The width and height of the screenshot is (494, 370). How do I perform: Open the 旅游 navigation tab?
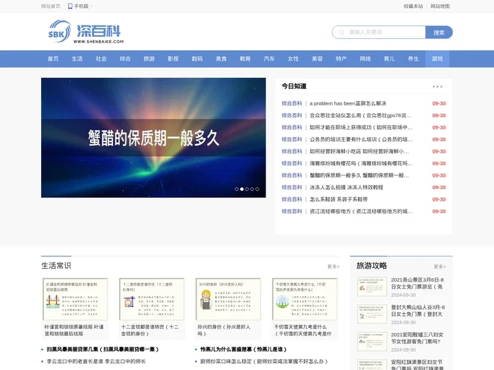click(x=149, y=59)
